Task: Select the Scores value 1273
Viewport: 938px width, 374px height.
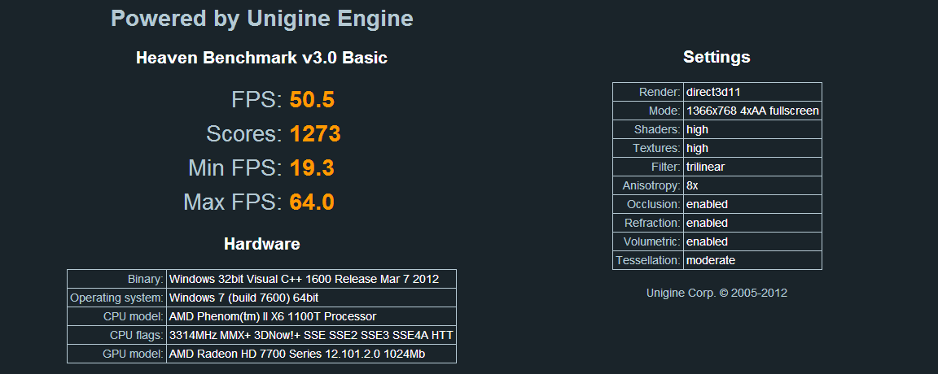Action: (x=314, y=134)
